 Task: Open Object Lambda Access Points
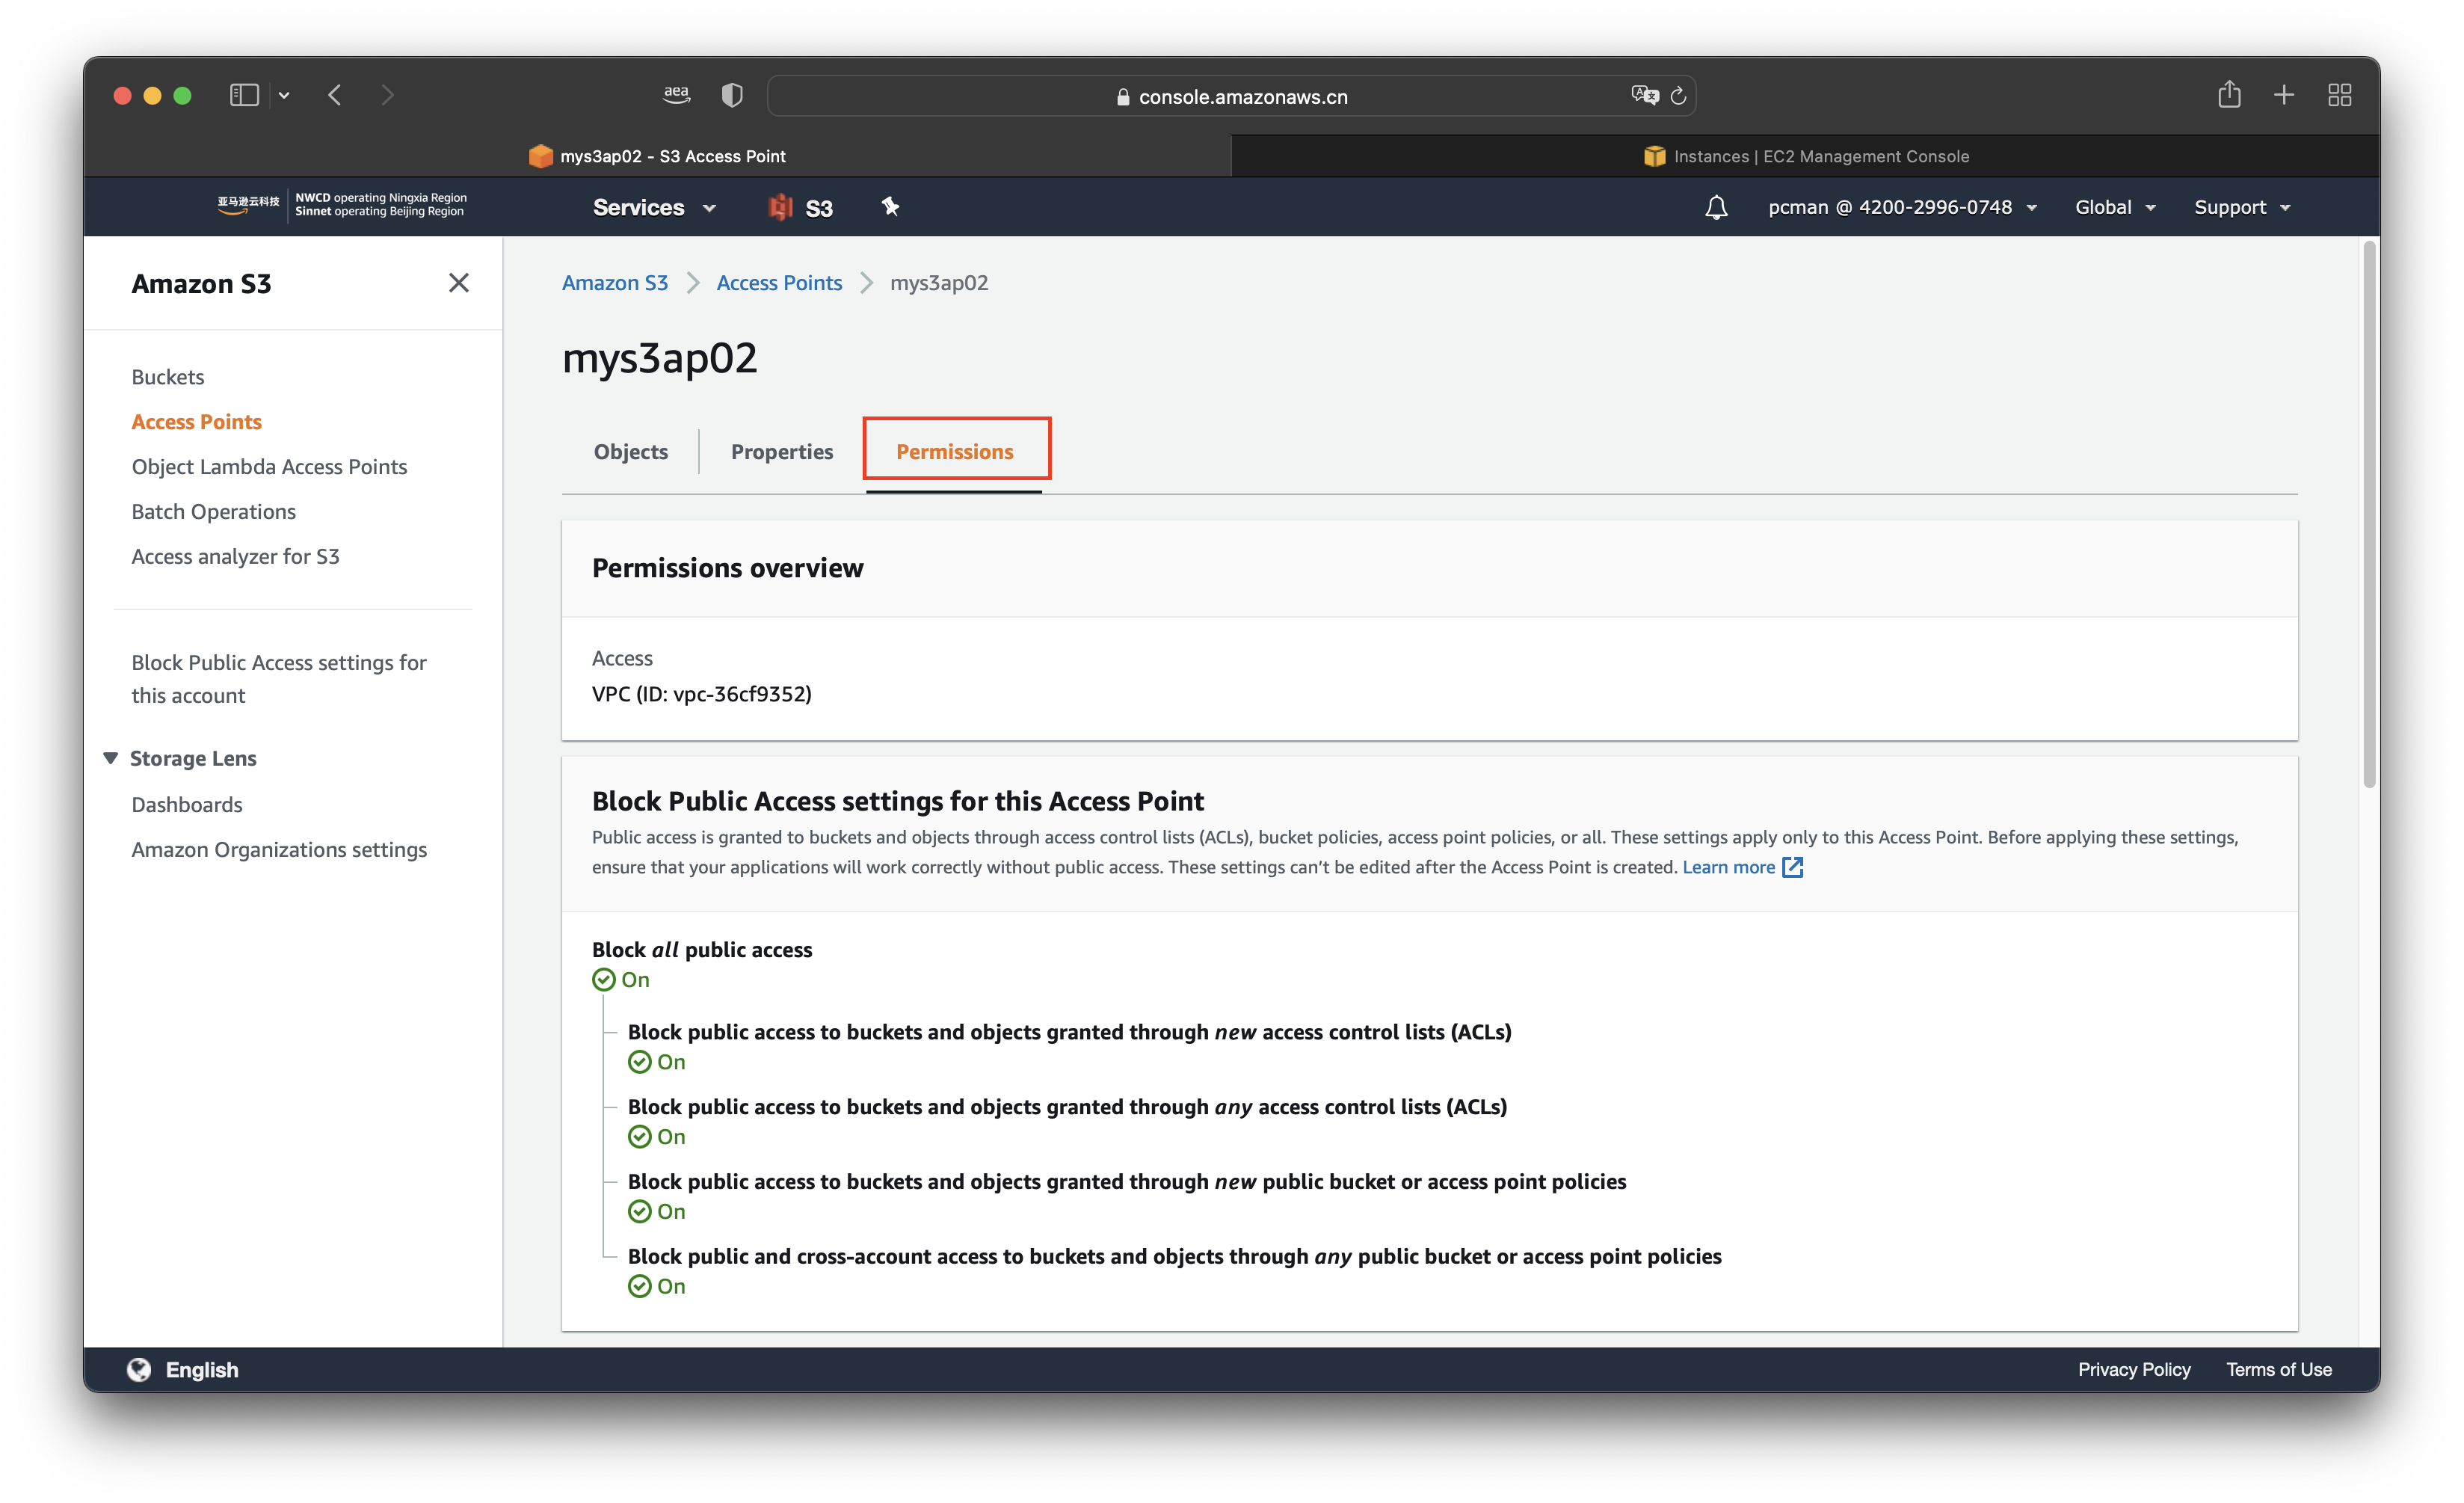click(269, 467)
